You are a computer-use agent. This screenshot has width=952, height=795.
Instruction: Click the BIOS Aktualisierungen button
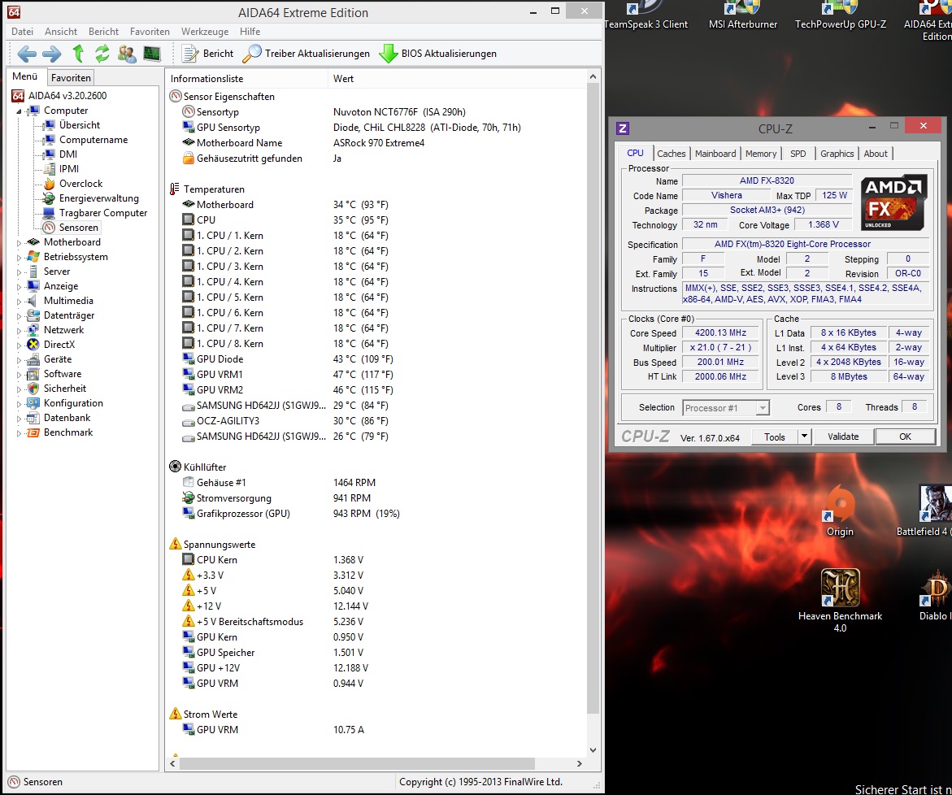coord(437,54)
